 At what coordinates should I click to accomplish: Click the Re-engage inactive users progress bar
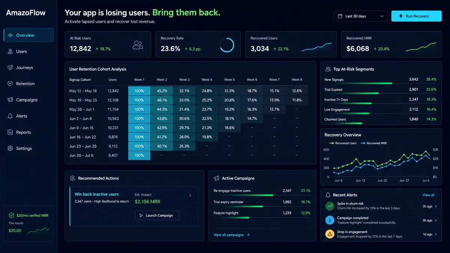(x=243, y=195)
